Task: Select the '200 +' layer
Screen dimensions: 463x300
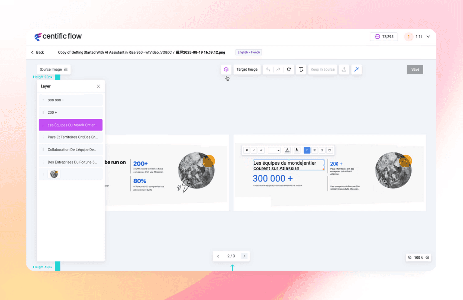Action: coord(71,112)
